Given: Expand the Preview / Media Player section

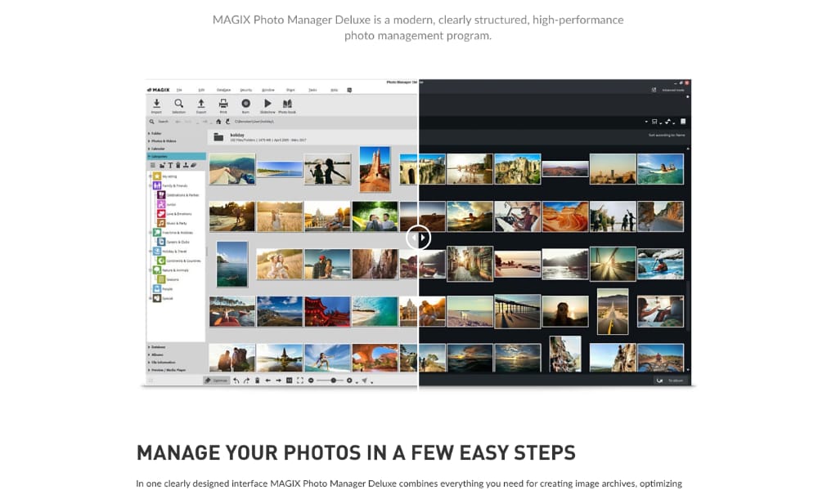Looking at the screenshot, I should coord(168,370).
